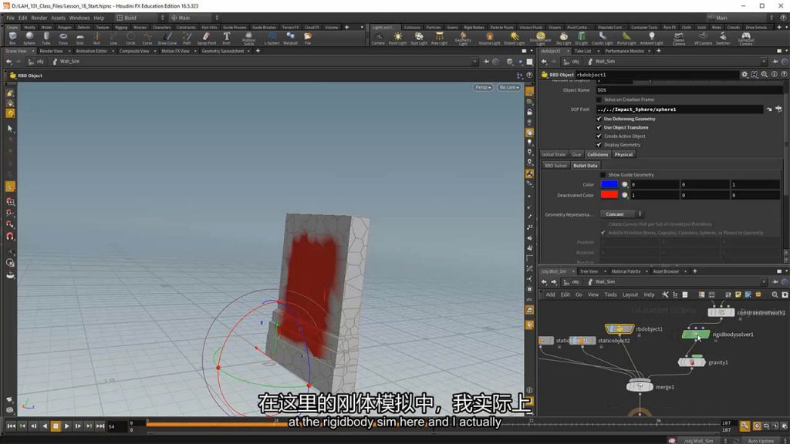Open the Persp viewport camera dropdown
Viewport: 790px width, 444px height.
(483, 88)
